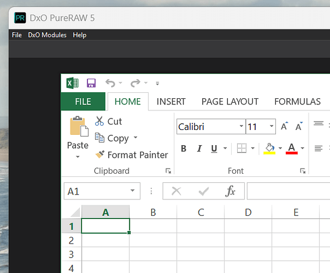Viewport: 330px width, 273px height.
Task: Switch to the PAGE LAYOUT ribbon tab
Action: click(230, 102)
